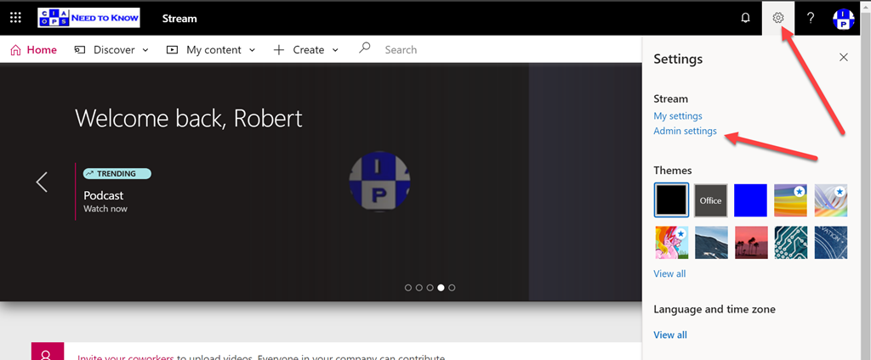Image resolution: width=871 pixels, height=360 pixels.
Task: Click the CIAOPS Need to Know logo
Action: tap(89, 18)
